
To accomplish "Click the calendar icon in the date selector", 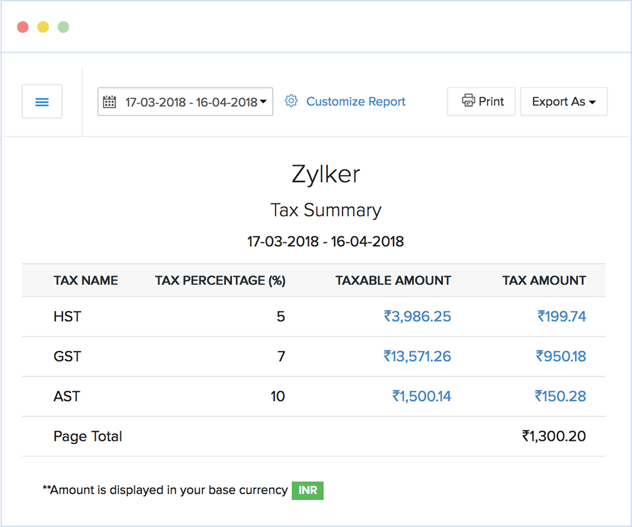I will pyautogui.click(x=111, y=101).
